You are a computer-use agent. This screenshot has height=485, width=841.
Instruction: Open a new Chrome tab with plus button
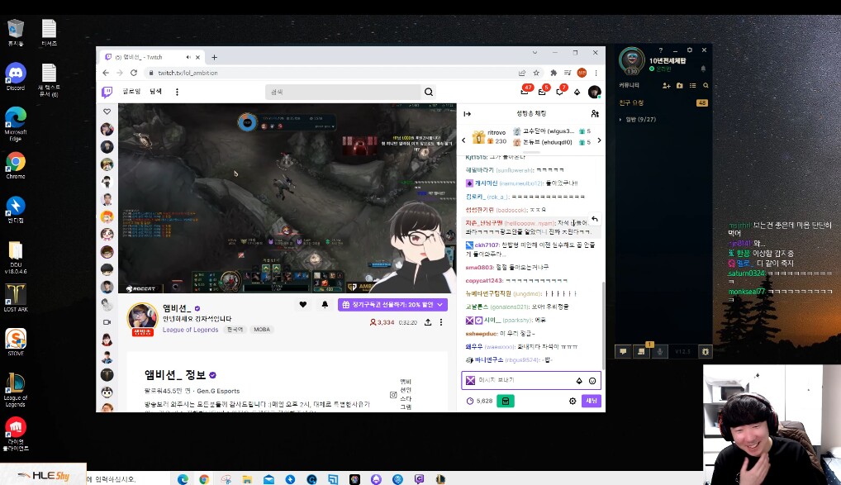[x=214, y=57]
